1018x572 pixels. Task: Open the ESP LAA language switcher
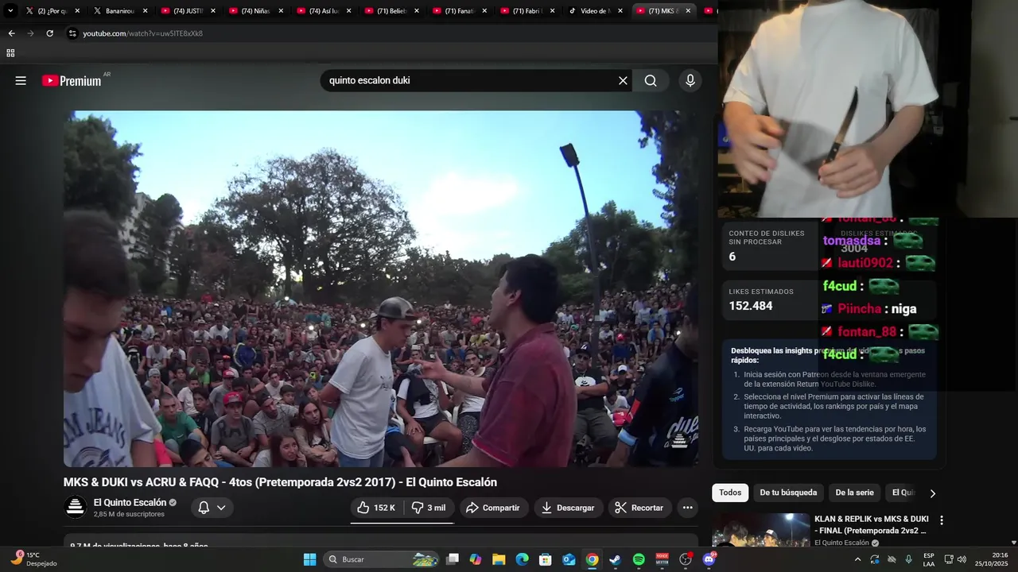coord(929,559)
